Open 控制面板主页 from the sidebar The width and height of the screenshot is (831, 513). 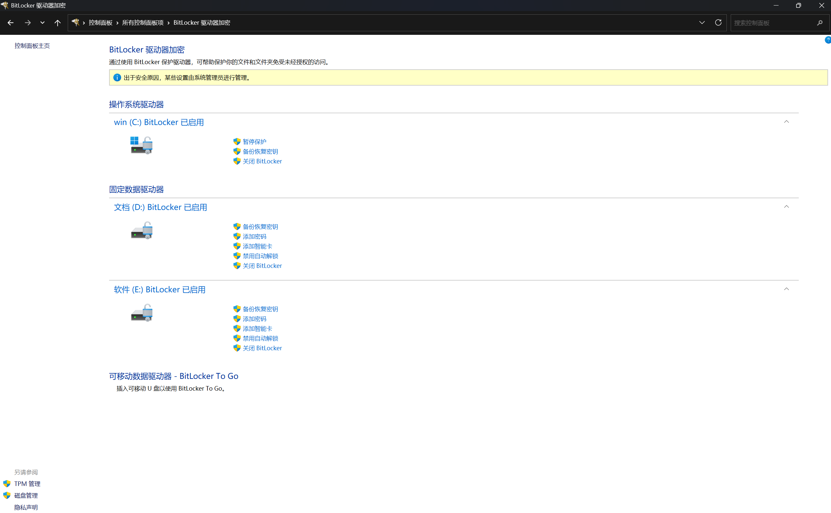pyautogui.click(x=32, y=45)
